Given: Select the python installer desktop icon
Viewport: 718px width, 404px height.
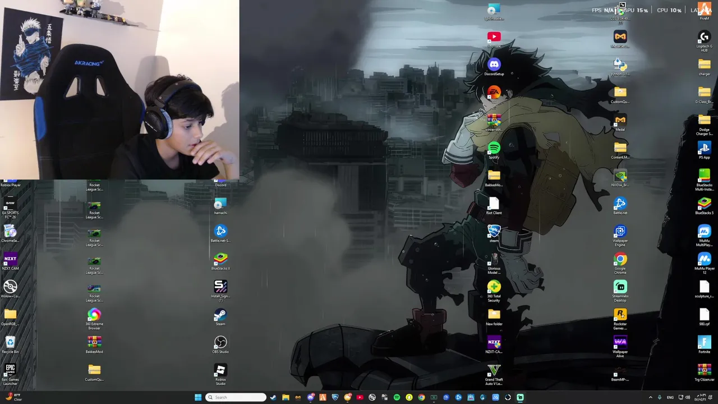Looking at the screenshot, I should [x=620, y=67].
